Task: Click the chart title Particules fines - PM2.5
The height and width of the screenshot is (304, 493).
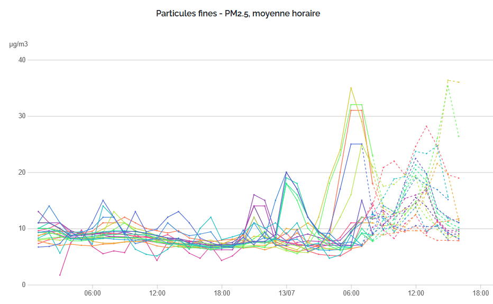Action: 238,14
